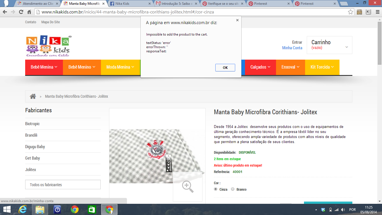The height and width of the screenshot is (215, 382).
Task: Select the Branco color option
Action: point(233,189)
